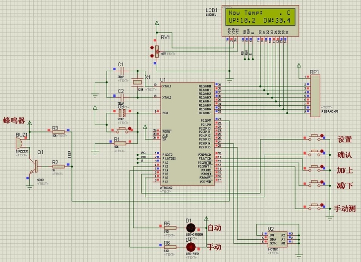Viewport: 361px width, 262px height.
Task: Click the green LED D1 labeled 自动
Action: pos(190,228)
